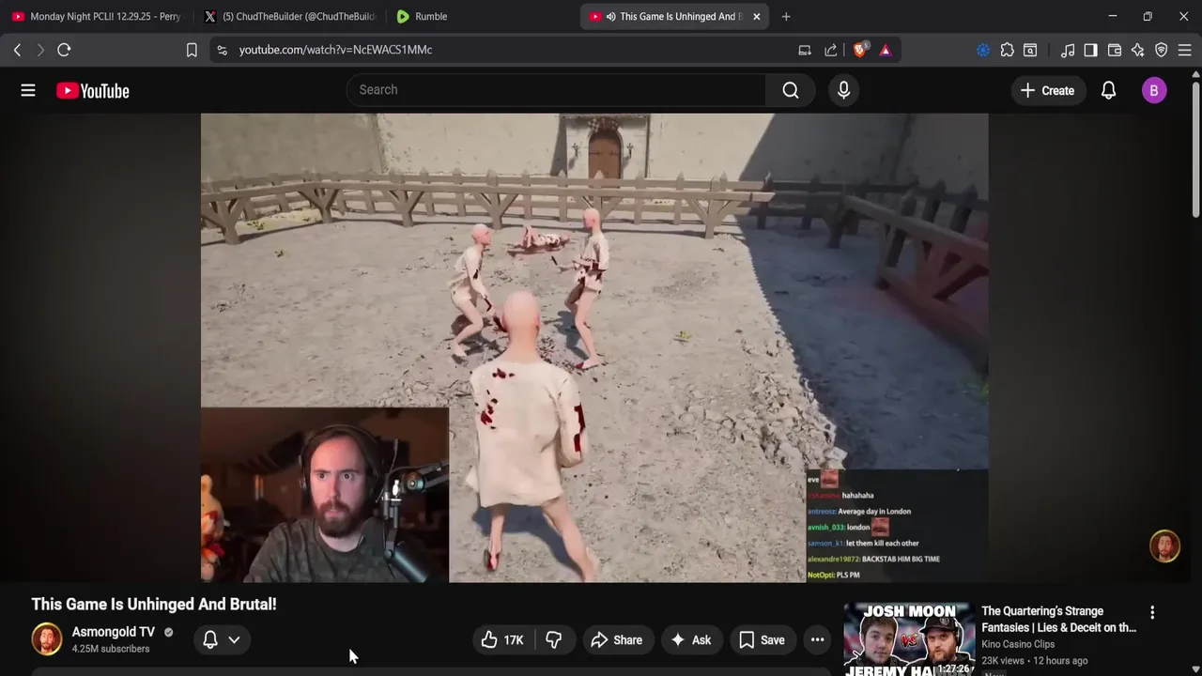Open The Quartering's Strange Fantasies video title
Viewport: 1202px width, 676px height.
pyautogui.click(x=1058, y=620)
